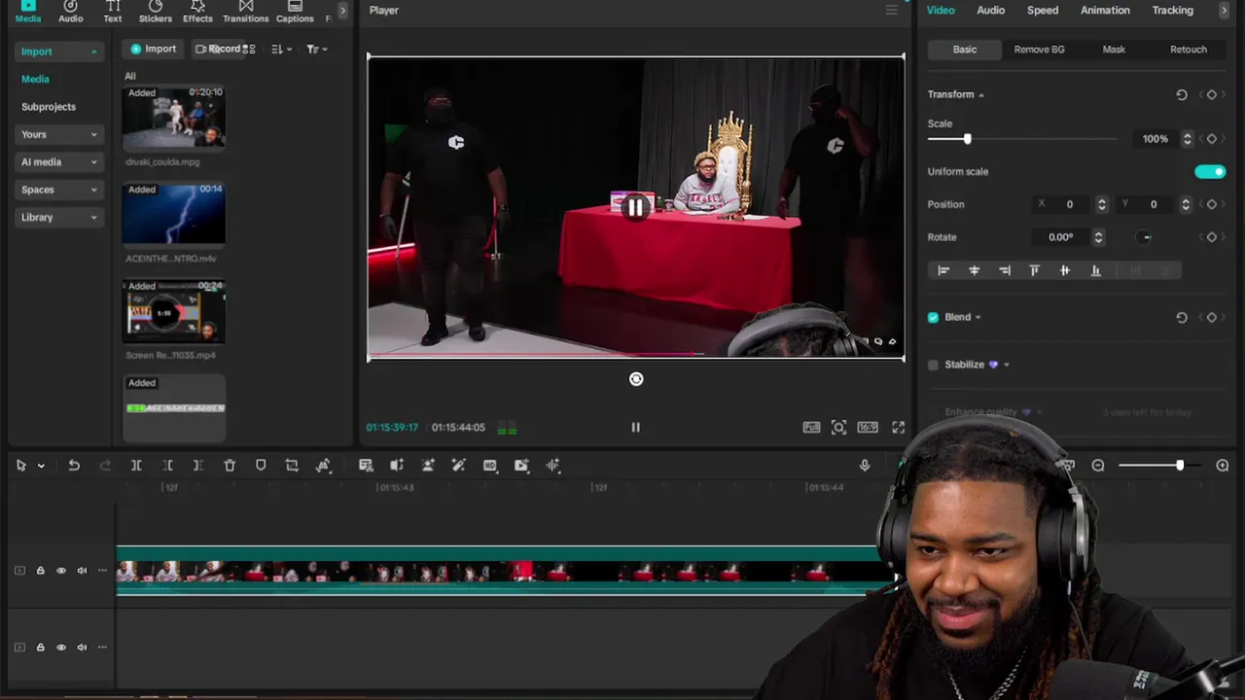
Task: Click the shield Marker icon
Action: click(x=261, y=466)
